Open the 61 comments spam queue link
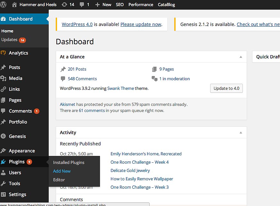Image resolution: width=280 pixels, height=206 pixels. point(92,110)
